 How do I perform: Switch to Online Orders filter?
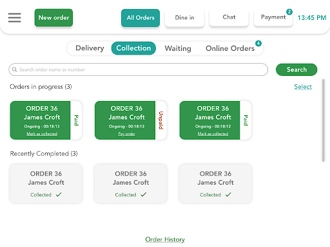click(x=230, y=48)
